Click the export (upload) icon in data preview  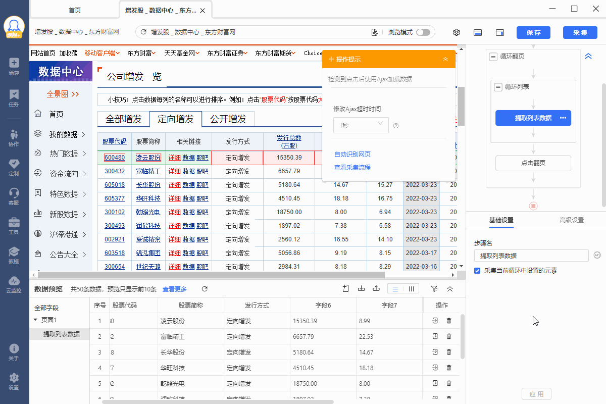pyautogui.click(x=376, y=289)
